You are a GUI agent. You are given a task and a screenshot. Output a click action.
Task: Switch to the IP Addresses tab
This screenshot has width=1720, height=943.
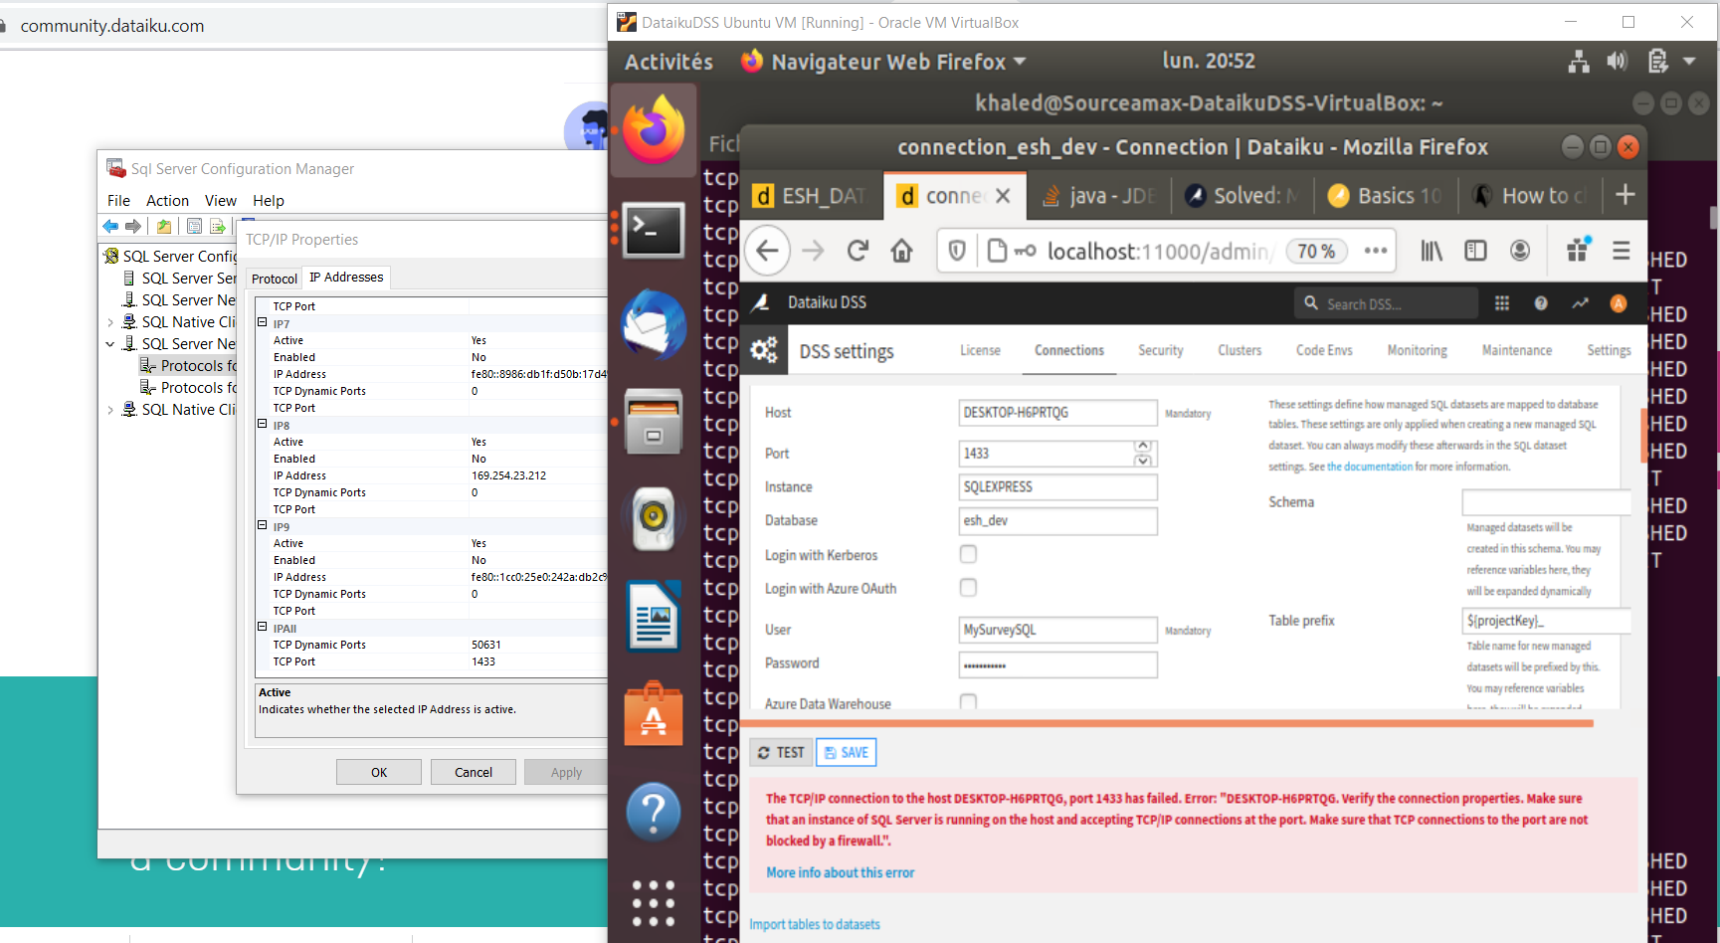pyautogui.click(x=346, y=277)
